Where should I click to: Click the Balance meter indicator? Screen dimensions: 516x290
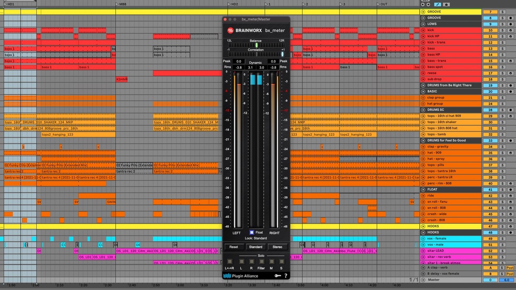(256, 45)
